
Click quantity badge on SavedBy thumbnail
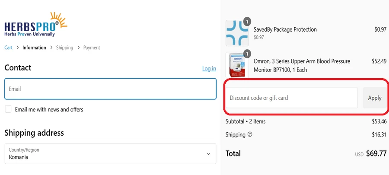click(247, 21)
